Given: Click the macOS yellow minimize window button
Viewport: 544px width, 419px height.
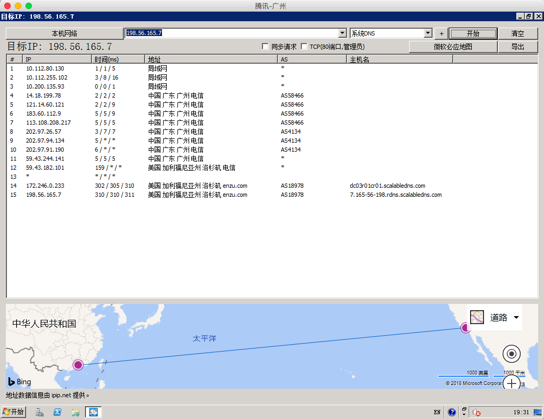Looking at the screenshot, I should point(18,5).
